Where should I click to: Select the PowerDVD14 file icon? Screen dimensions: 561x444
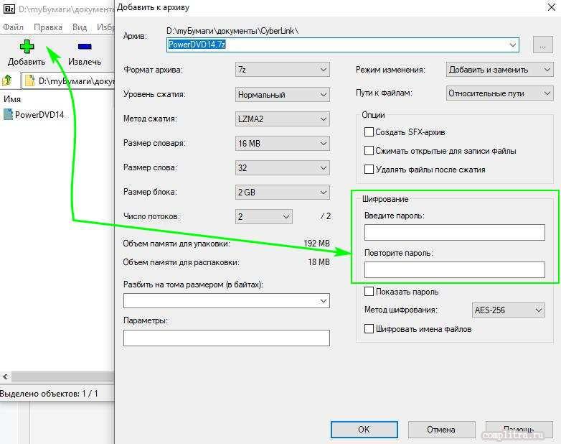tap(8, 114)
